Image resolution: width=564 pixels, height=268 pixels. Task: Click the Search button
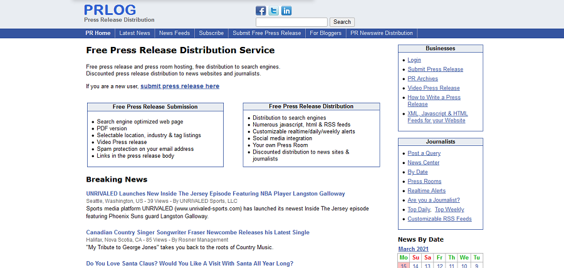point(342,22)
